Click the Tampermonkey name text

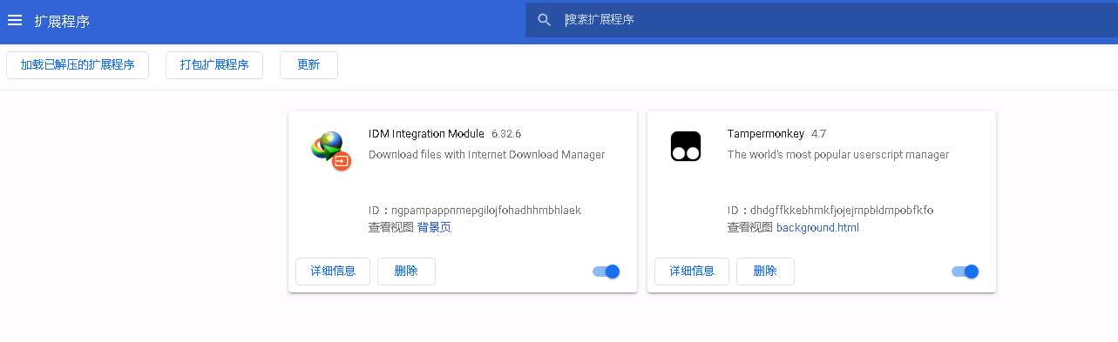pos(766,134)
